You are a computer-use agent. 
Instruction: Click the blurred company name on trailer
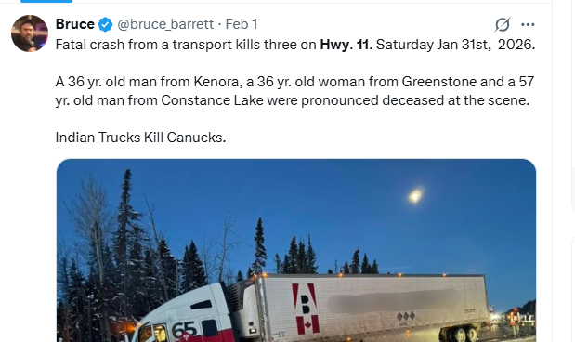tap(394, 301)
